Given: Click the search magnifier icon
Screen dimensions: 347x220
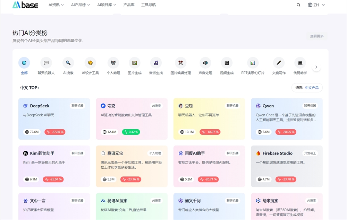Looking at the screenshot, I should coord(298,5).
